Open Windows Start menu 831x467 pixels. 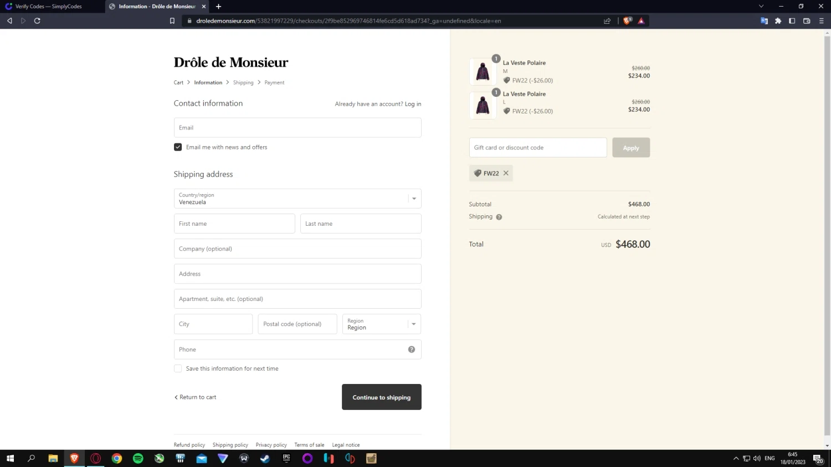pos(10,458)
